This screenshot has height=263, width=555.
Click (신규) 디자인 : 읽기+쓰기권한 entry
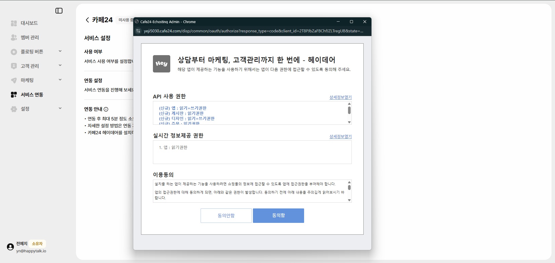[187, 119]
